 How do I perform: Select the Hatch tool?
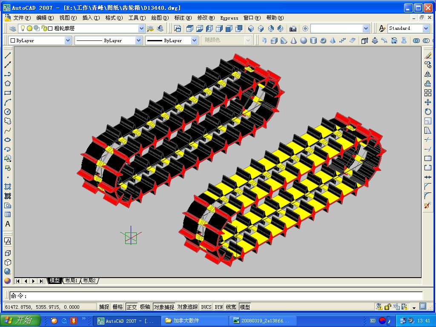8,186
